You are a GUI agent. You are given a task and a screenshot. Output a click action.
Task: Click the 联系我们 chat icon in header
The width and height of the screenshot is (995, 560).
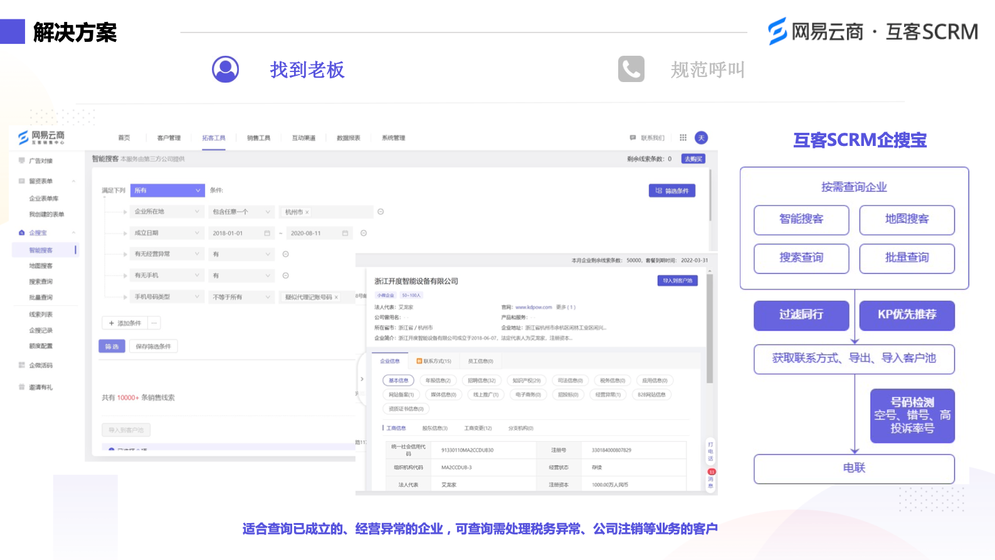point(633,138)
